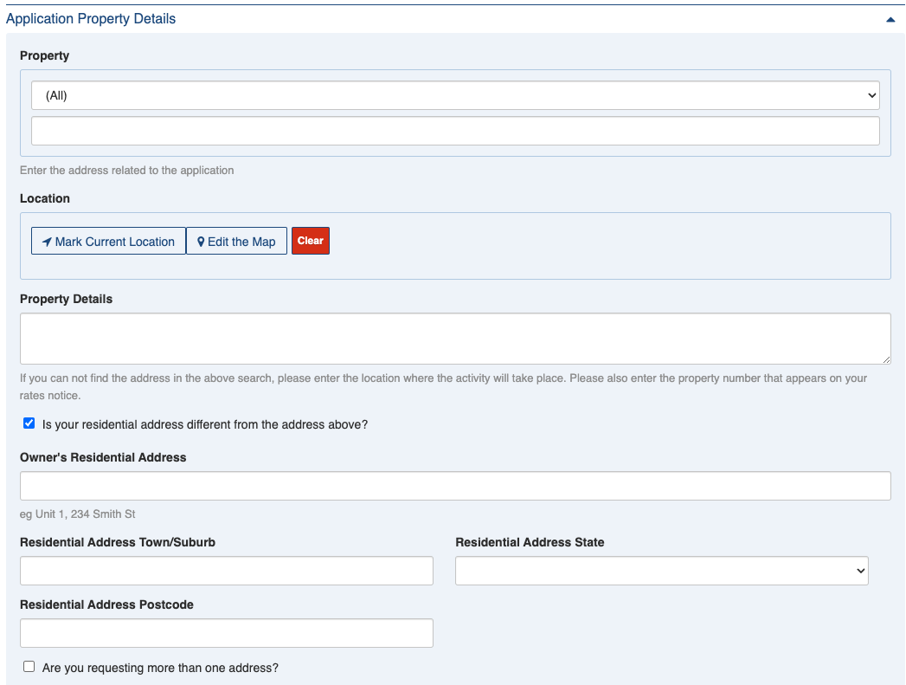Focus the Property address search field
Image resolution: width=906 pixels, height=685 pixels.
454,131
